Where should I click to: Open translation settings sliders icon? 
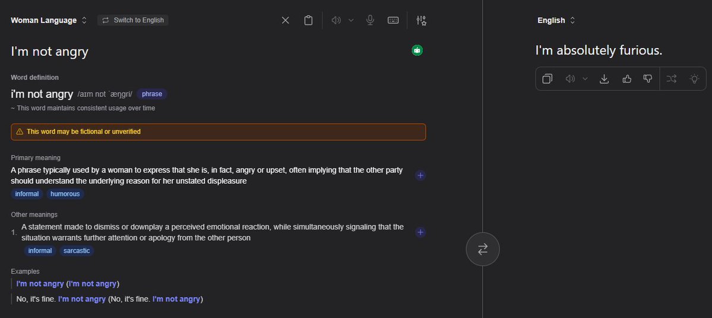pyautogui.click(x=422, y=20)
